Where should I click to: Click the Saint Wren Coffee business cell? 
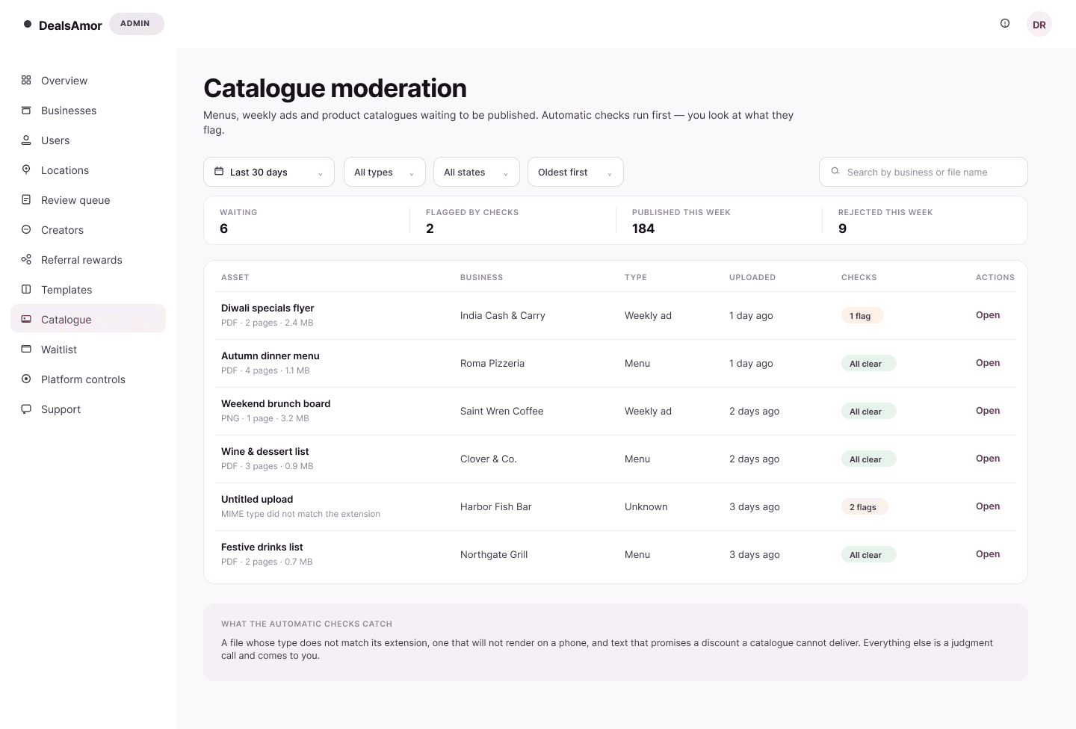502,411
